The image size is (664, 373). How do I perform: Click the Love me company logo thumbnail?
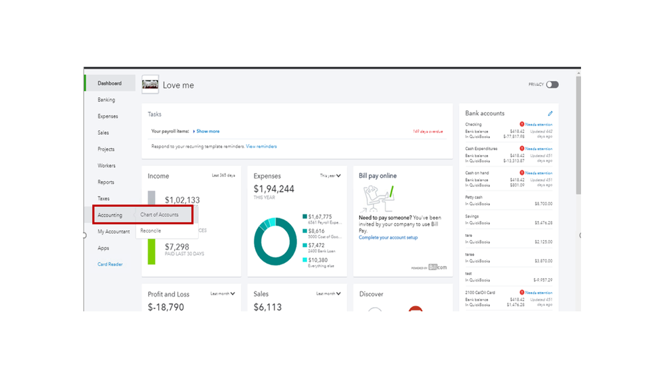pos(150,84)
